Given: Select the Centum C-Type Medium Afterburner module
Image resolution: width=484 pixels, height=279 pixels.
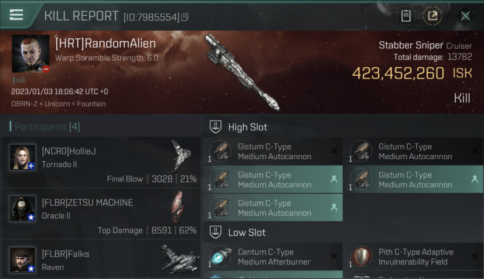Looking at the screenshot, I should click(x=273, y=257).
